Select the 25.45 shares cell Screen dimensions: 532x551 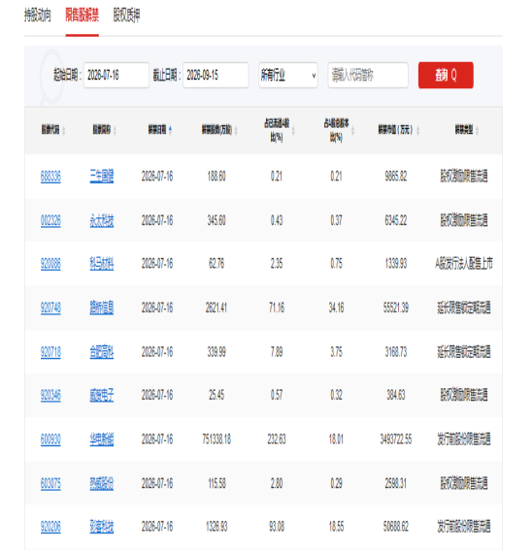point(216,395)
